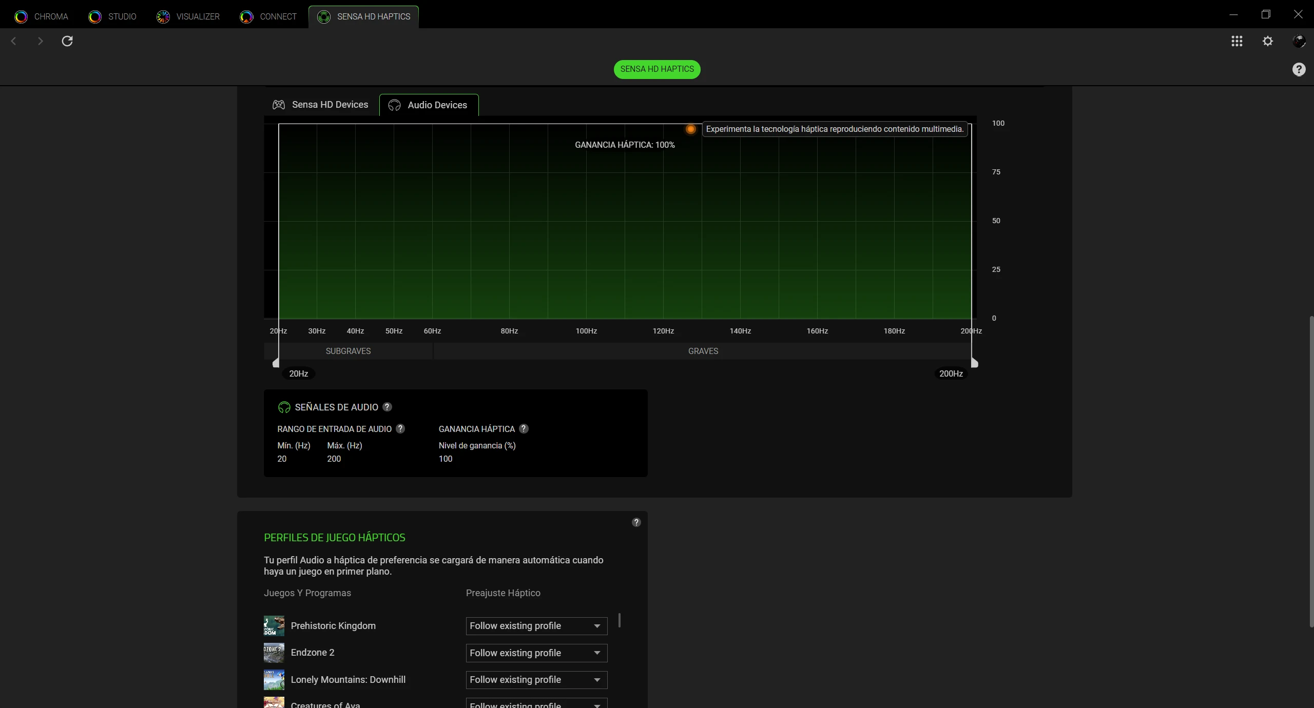Click help icon beside Ganancia Háptica

tap(524, 428)
